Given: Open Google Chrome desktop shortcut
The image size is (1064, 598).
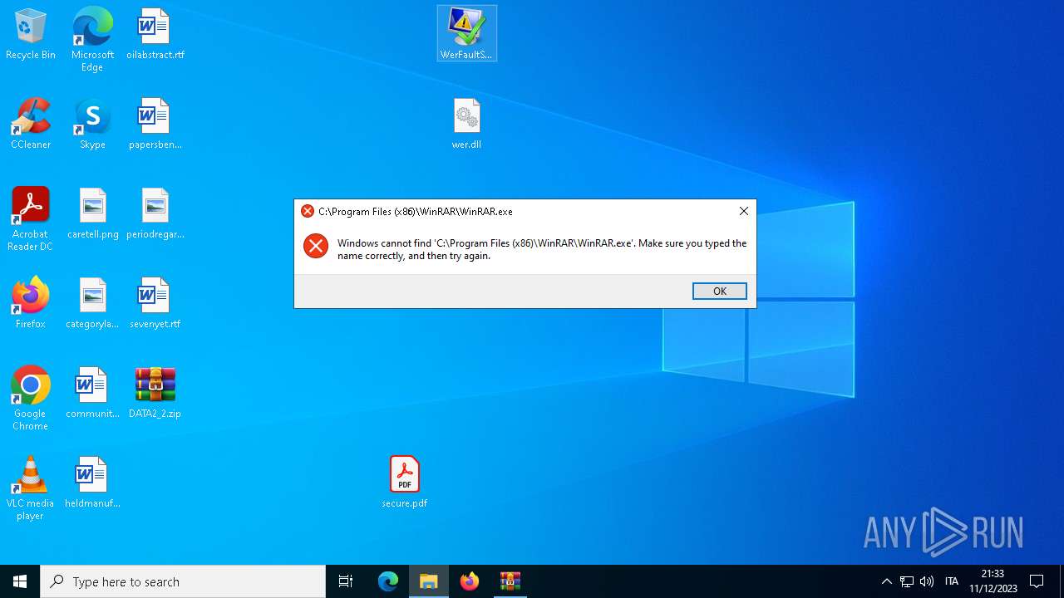Looking at the screenshot, I should point(31,399).
